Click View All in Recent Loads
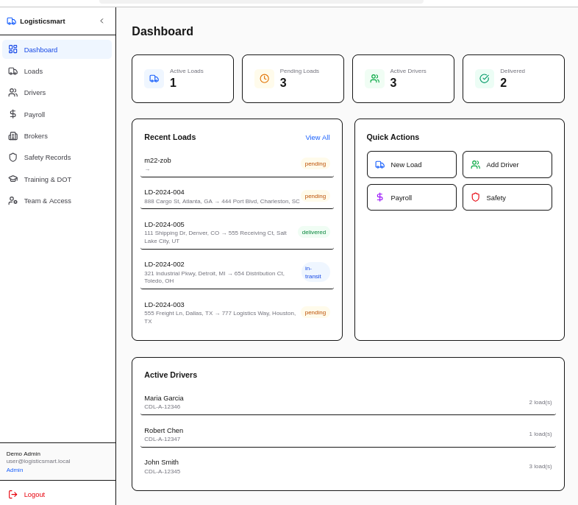 (318, 138)
